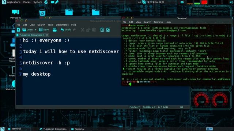Save the unsaved document

tap(44, 30)
